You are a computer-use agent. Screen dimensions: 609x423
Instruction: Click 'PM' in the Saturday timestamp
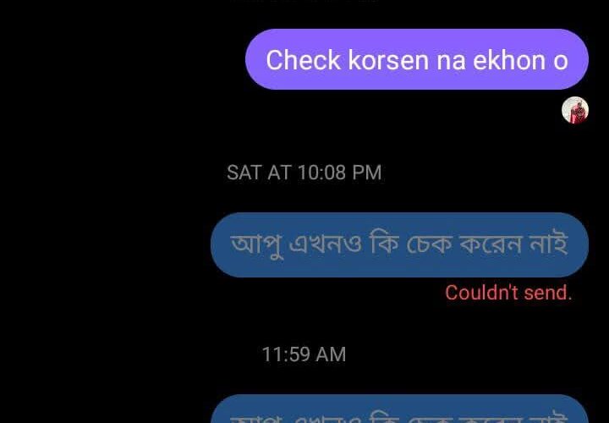coord(366,172)
